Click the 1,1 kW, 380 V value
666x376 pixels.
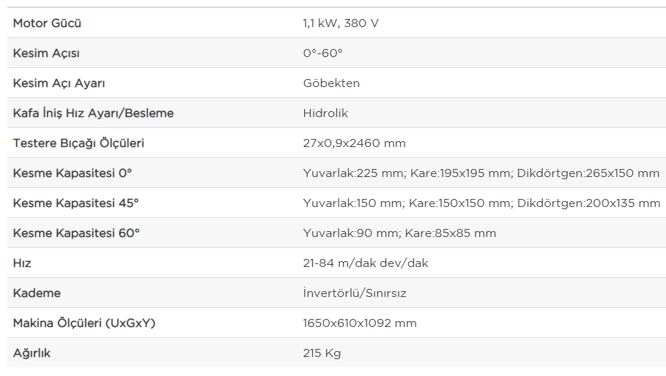coord(341,23)
